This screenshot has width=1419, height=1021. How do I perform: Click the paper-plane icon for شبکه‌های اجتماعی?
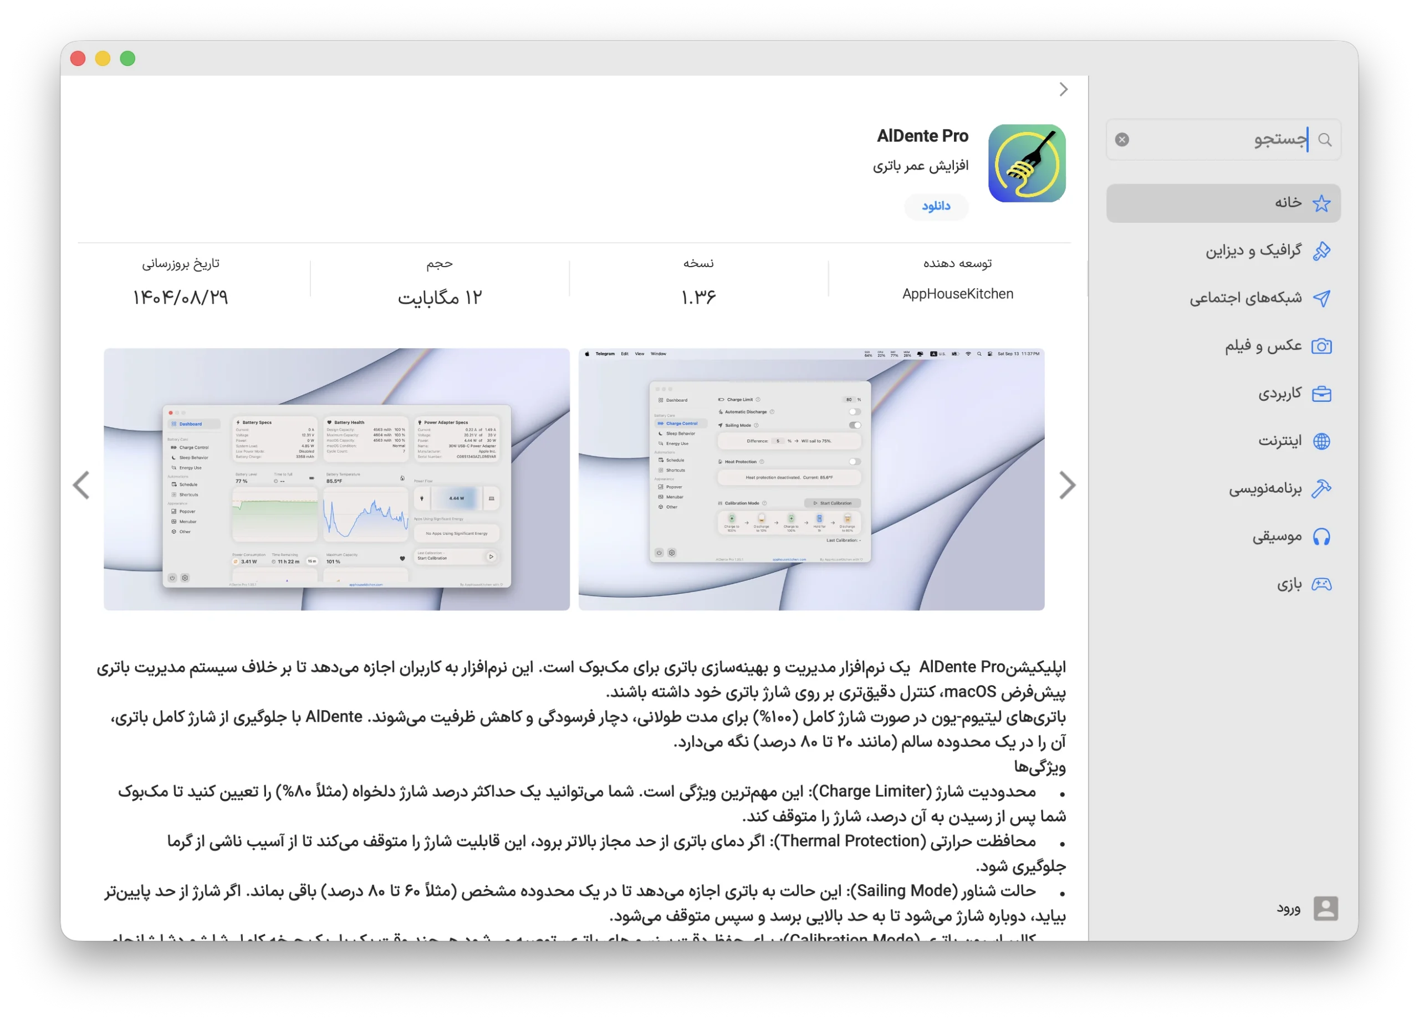pyautogui.click(x=1322, y=298)
